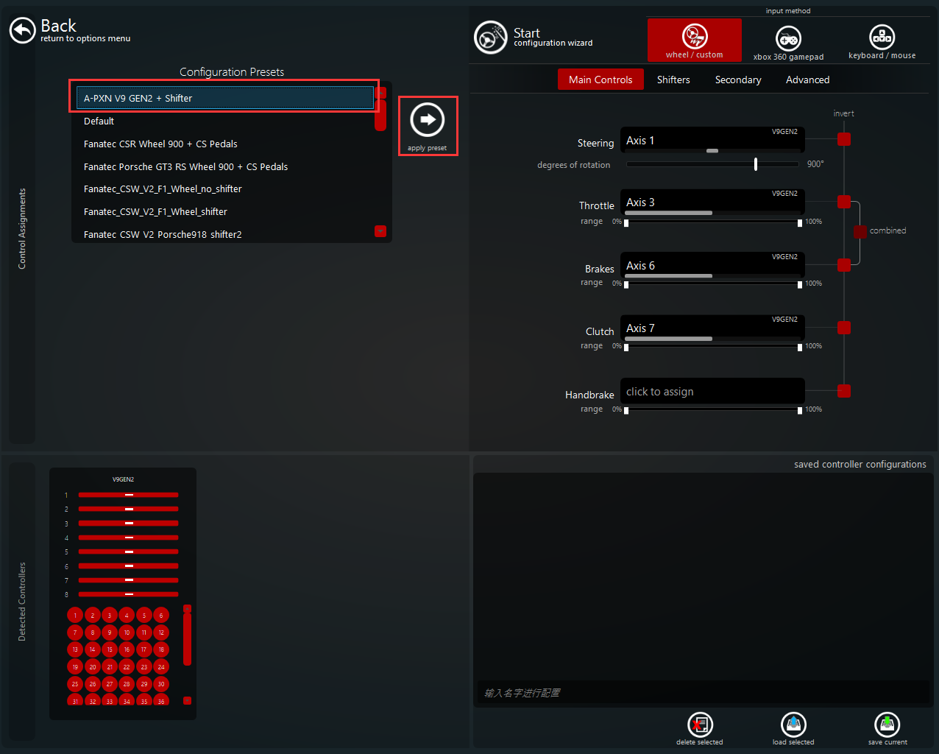Toggle invert for Steering axis
This screenshot has width=939, height=754.
click(844, 139)
